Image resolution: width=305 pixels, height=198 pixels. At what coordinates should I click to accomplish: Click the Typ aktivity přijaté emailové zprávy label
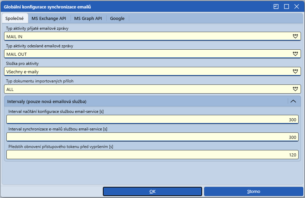coord(37,28)
